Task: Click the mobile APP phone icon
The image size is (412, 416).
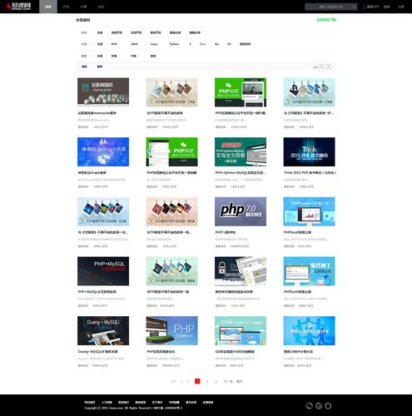Action: pos(365,7)
